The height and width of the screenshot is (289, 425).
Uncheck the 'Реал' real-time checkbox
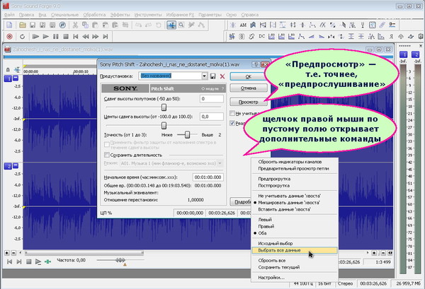232,123
